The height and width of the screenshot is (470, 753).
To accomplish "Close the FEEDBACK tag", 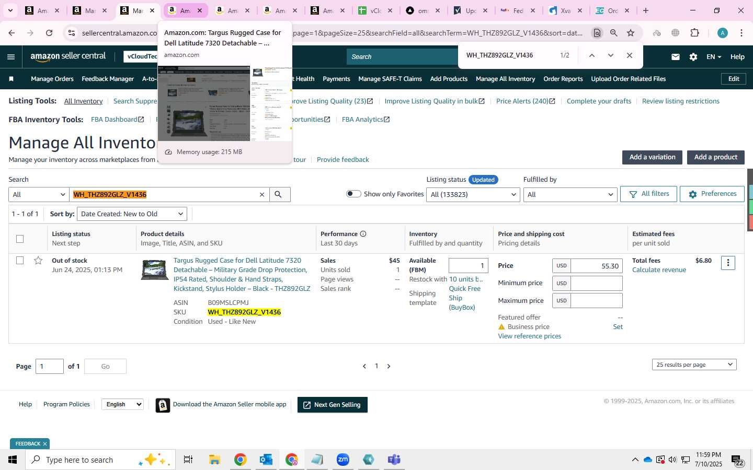I will [45, 444].
